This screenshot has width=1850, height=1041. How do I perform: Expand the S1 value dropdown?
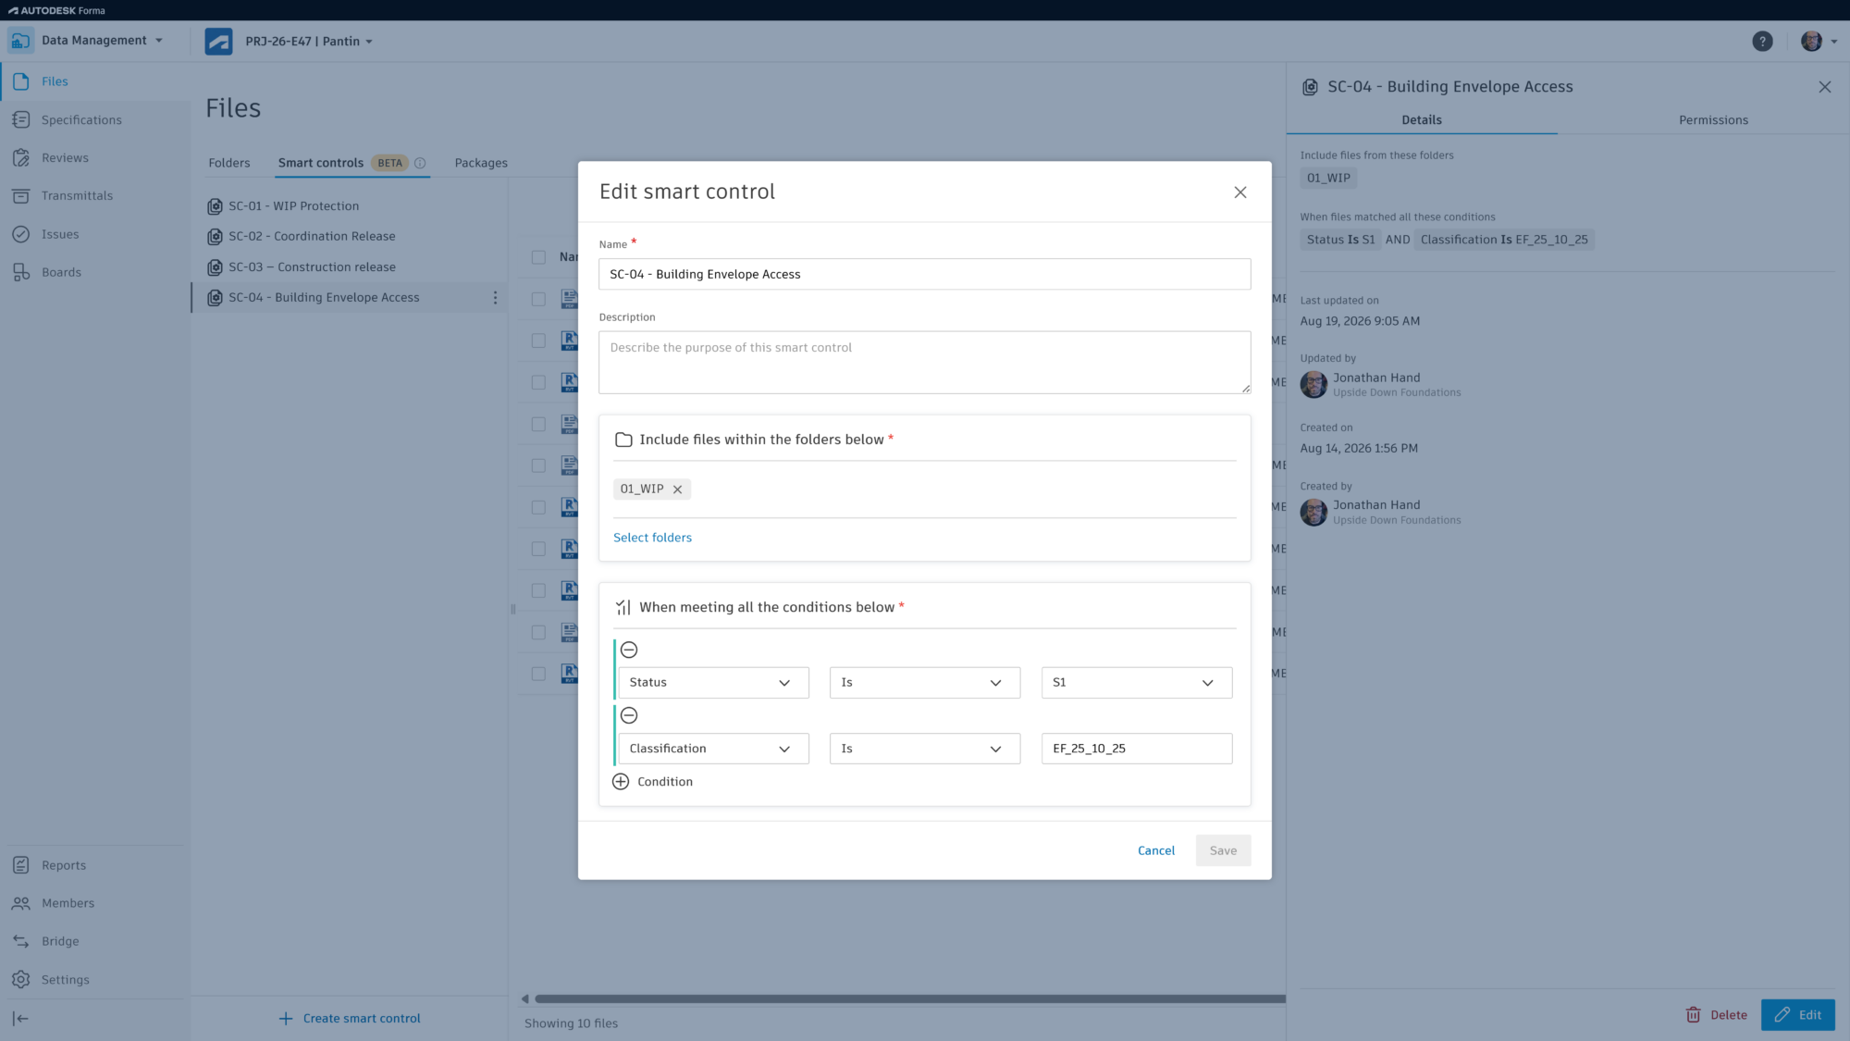pos(1137,683)
